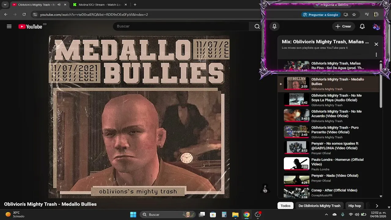Switch to the Molina10Cr Stream tab

click(x=100, y=5)
